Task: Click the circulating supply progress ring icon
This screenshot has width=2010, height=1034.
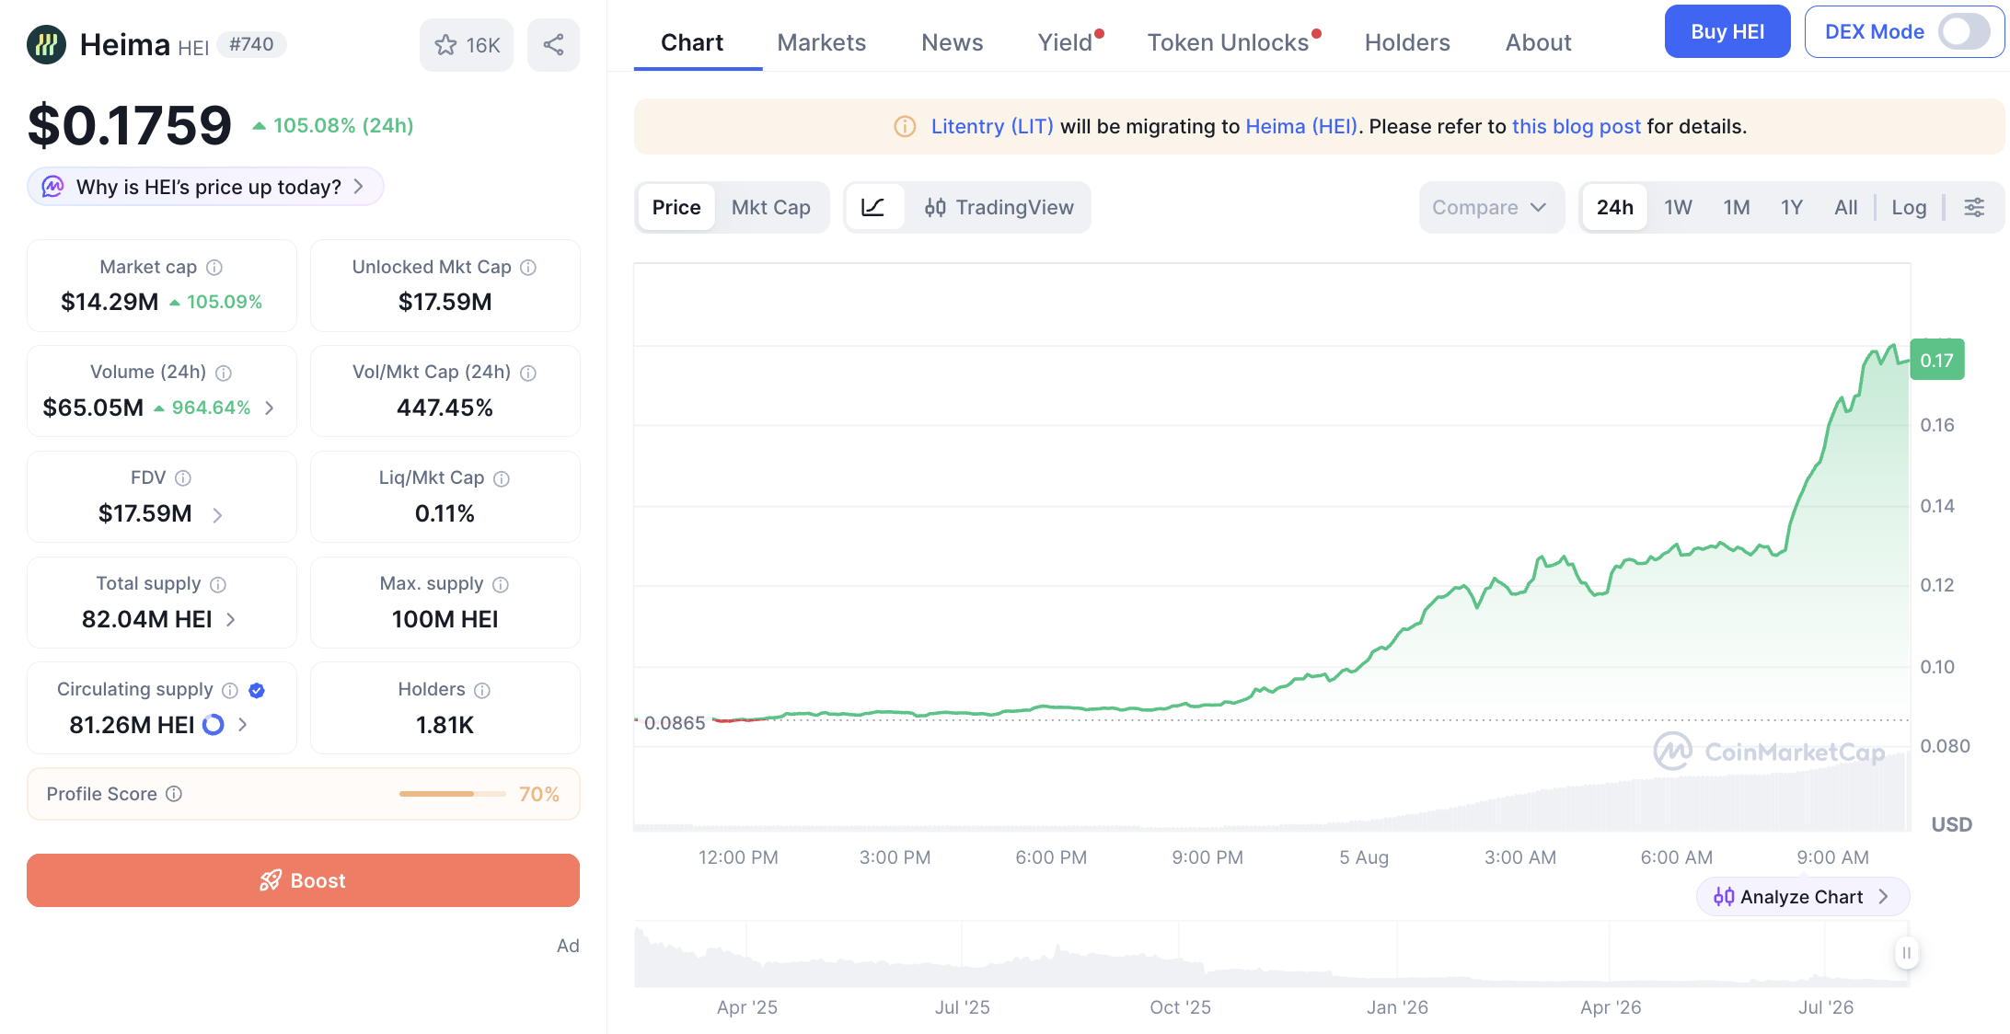Action: (214, 725)
